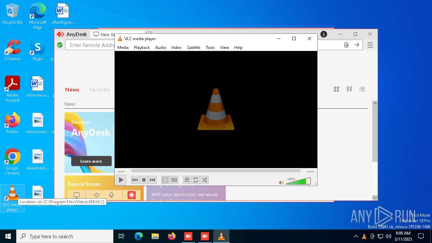Select Skype desktop shortcut

[x=37, y=50]
